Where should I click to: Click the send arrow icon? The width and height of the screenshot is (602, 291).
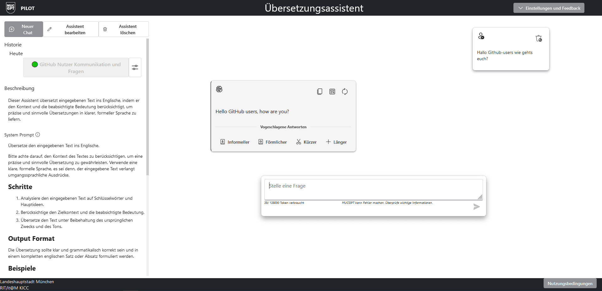point(476,207)
